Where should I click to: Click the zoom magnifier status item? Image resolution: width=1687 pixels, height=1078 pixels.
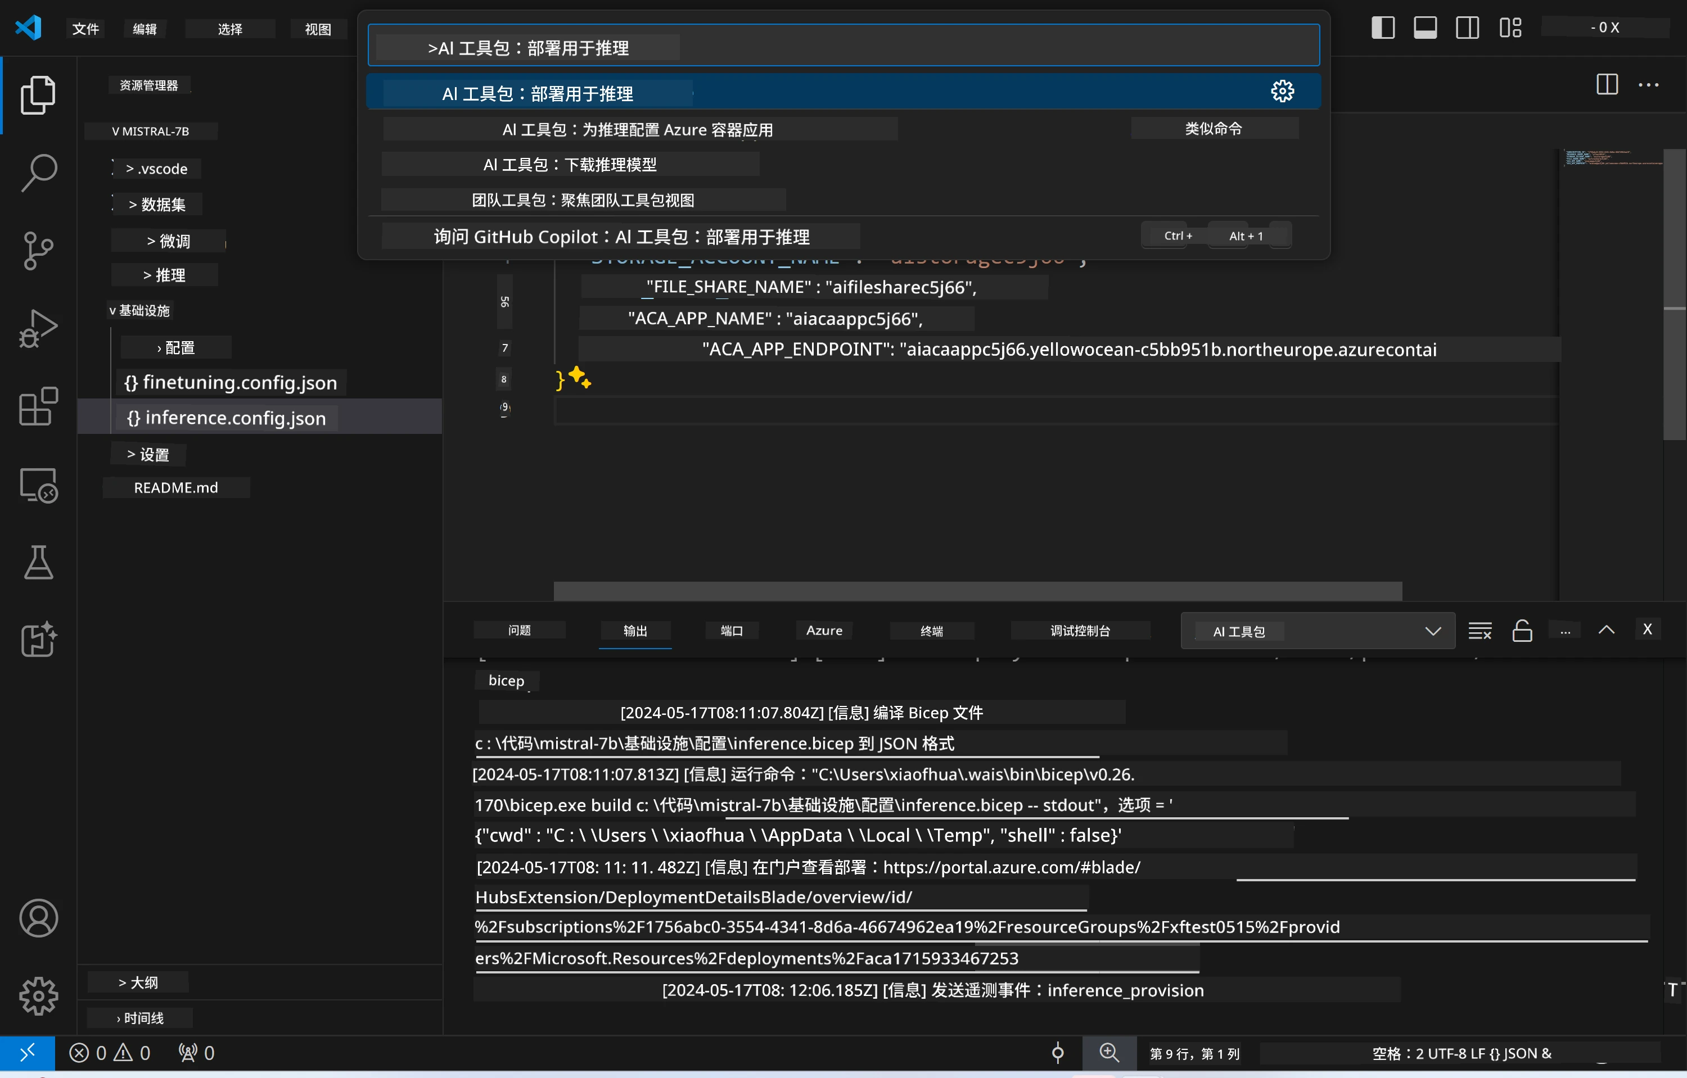click(x=1109, y=1053)
